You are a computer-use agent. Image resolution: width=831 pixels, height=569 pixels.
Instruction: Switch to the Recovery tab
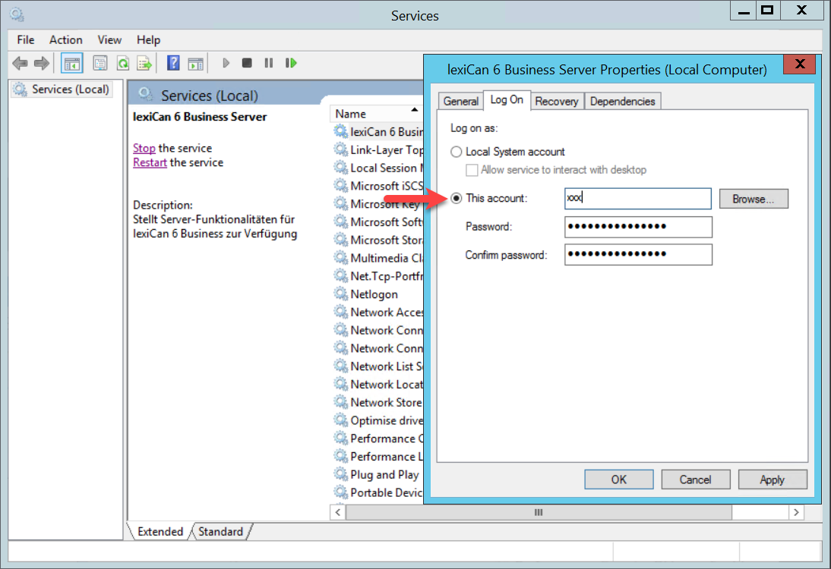[x=556, y=101]
